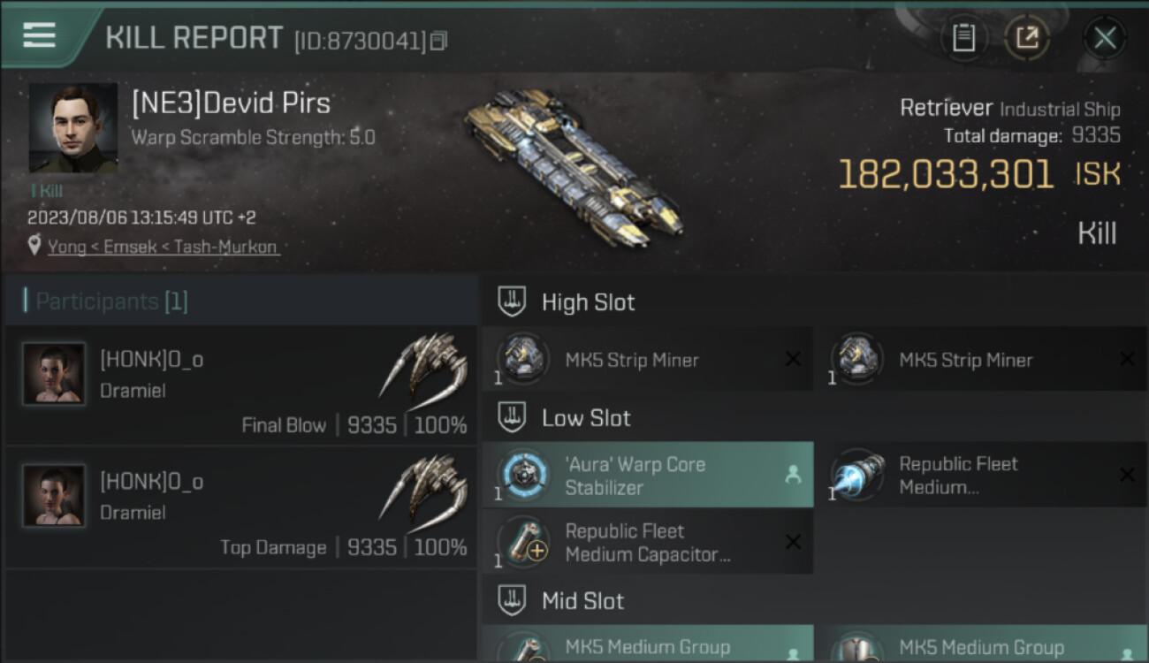
Task: Click the 'Aura' Warp Core Stabilizer icon
Action: (522, 476)
